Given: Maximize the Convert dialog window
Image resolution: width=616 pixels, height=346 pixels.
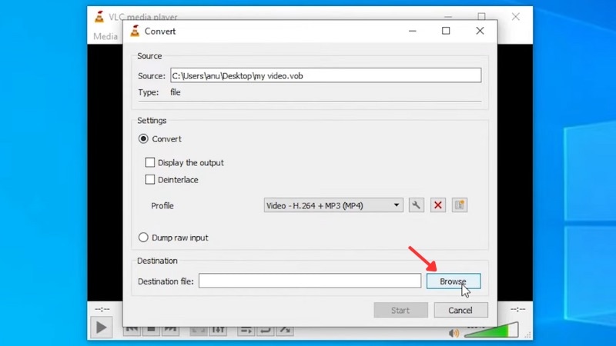Looking at the screenshot, I should pyautogui.click(x=446, y=31).
